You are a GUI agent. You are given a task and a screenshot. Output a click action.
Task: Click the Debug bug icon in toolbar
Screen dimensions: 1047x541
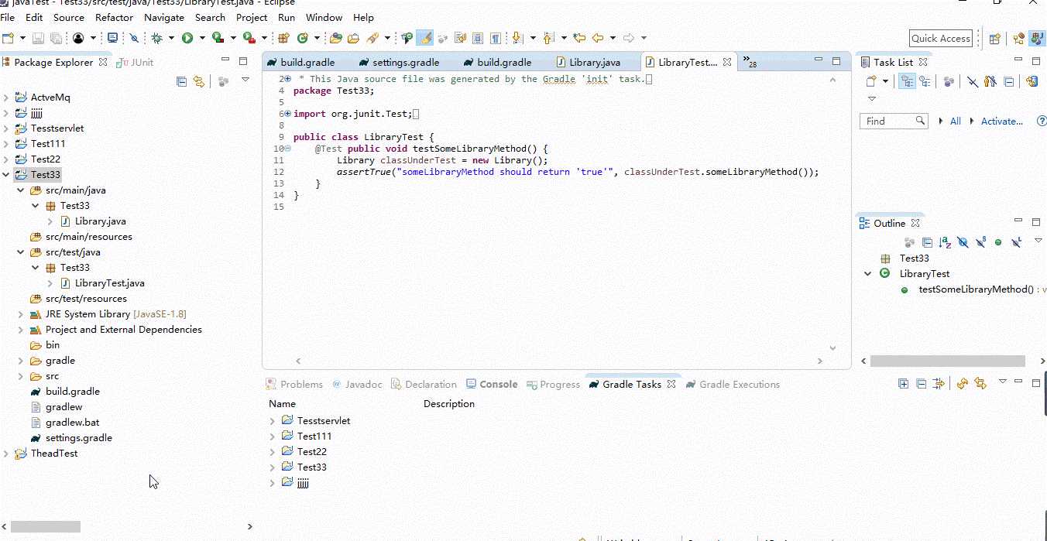pyautogui.click(x=156, y=38)
